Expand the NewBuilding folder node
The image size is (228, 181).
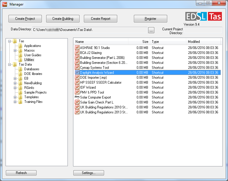coord(15,83)
